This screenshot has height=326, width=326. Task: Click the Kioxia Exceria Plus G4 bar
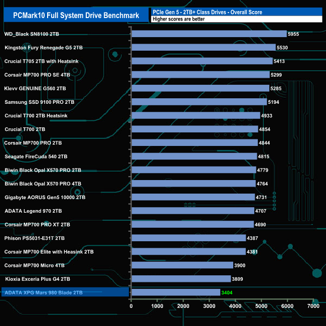tap(181, 279)
